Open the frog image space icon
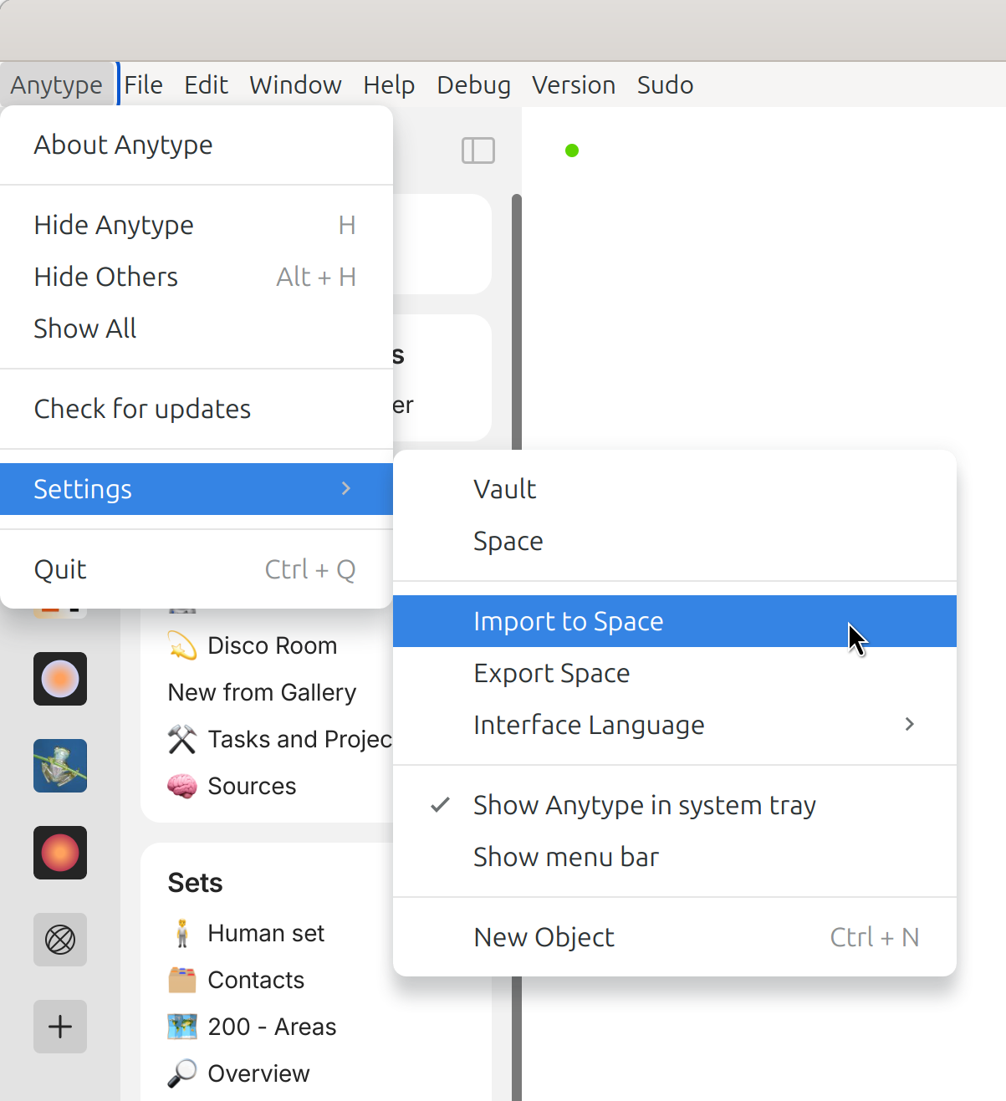The width and height of the screenshot is (1006, 1101). coord(60,765)
